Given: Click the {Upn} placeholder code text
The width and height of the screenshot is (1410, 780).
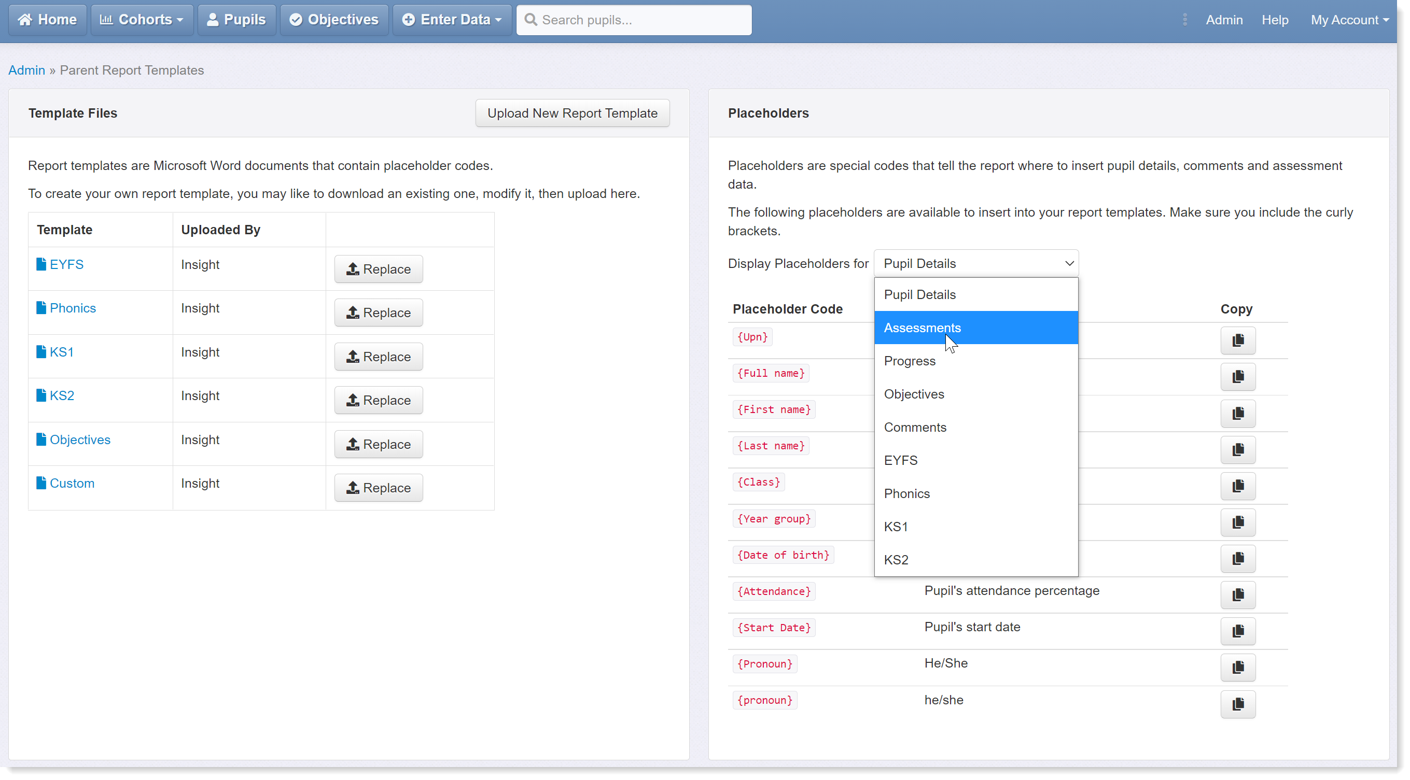Looking at the screenshot, I should coord(752,337).
